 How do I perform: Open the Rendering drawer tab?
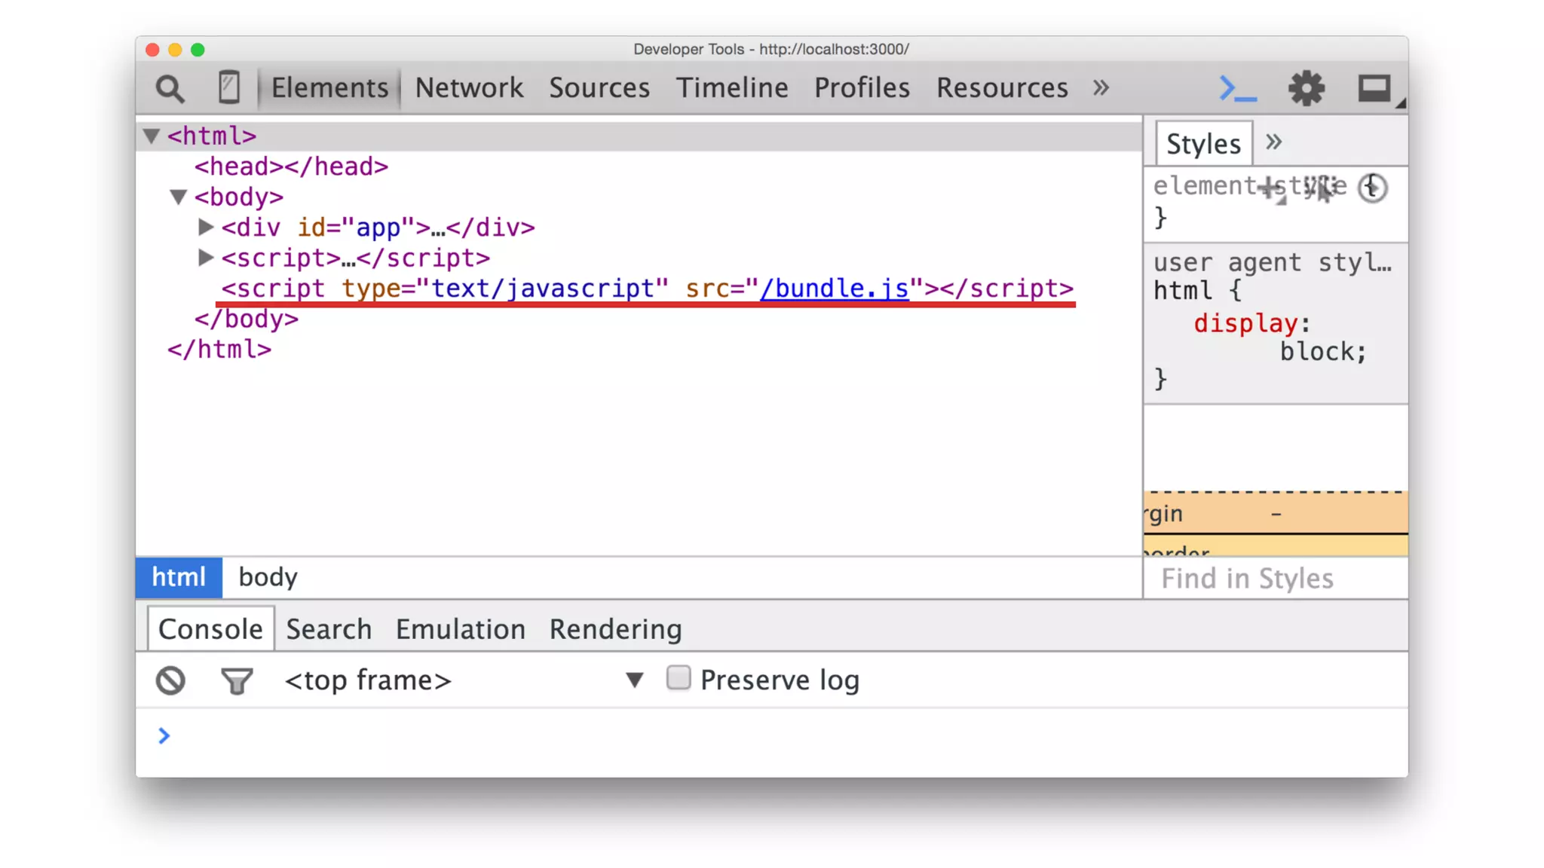click(x=615, y=629)
